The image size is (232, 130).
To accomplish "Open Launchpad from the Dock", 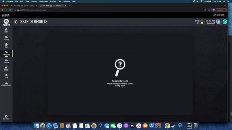I will tap(43, 126).
